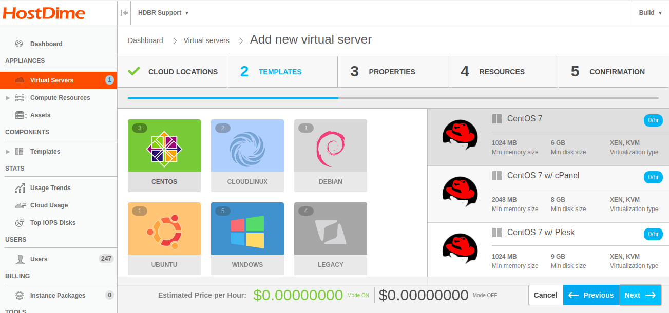Click the Mode ON estimated price
The image size is (669, 313).
[298, 295]
